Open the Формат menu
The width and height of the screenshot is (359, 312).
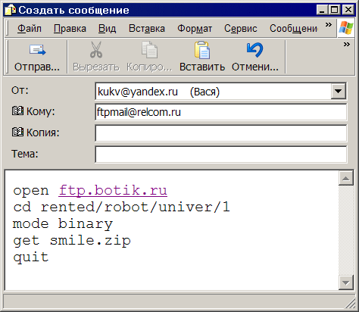click(x=195, y=29)
